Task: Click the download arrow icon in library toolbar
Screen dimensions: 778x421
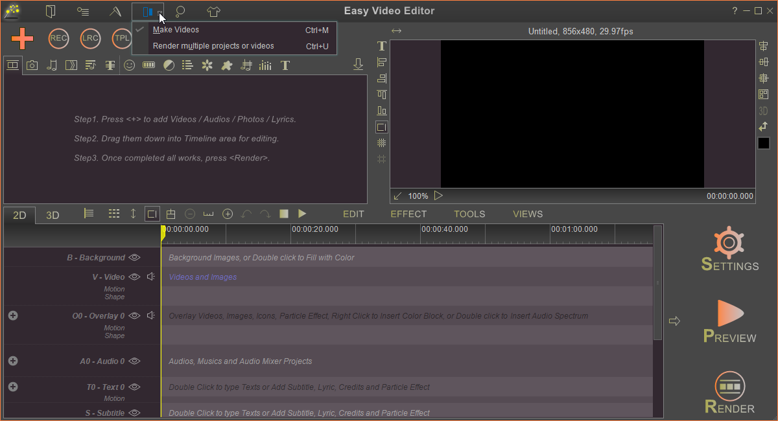Action: click(x=358, y=64)
